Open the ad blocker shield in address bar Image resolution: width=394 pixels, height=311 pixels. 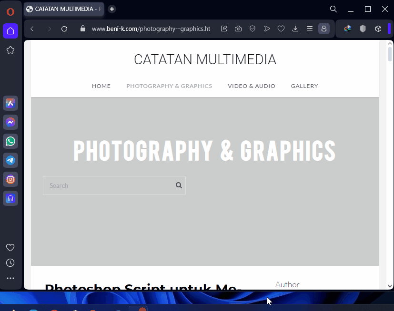pyautogui.click(x=253, y=29)
